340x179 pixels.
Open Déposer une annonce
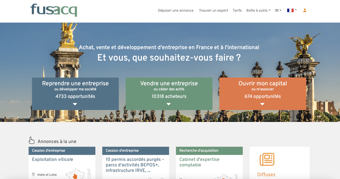[x=176, y=10]
